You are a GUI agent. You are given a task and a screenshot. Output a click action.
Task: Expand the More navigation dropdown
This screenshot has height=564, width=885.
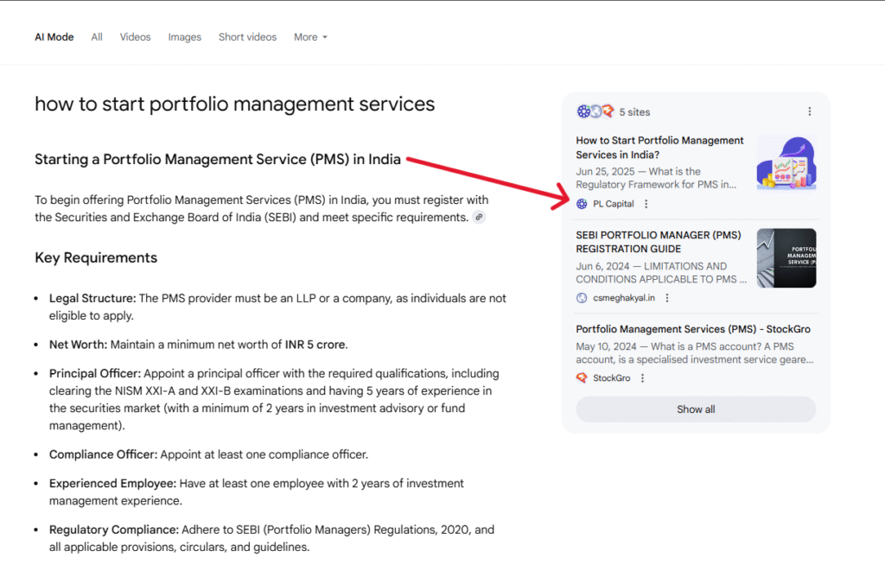click(310, 37)
